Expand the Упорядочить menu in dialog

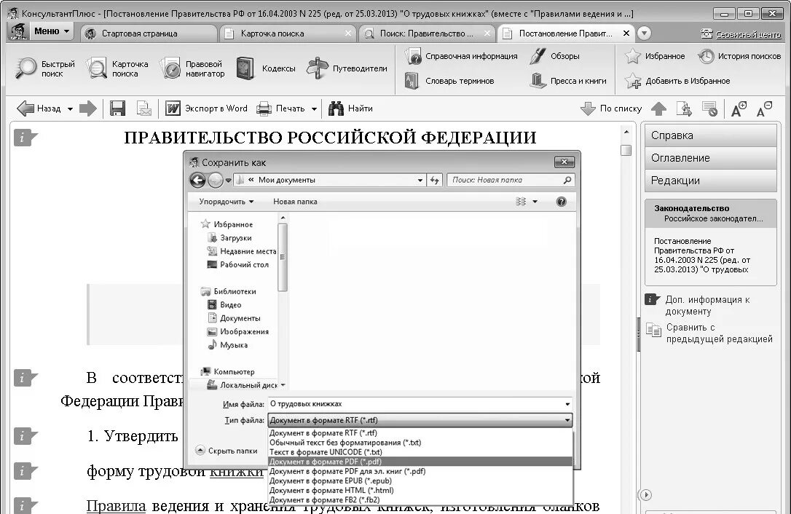[x=226, y=201]
